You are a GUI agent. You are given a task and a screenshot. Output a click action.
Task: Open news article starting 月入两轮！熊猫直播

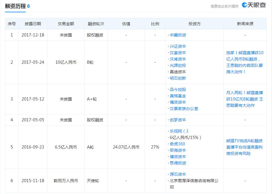244,99
